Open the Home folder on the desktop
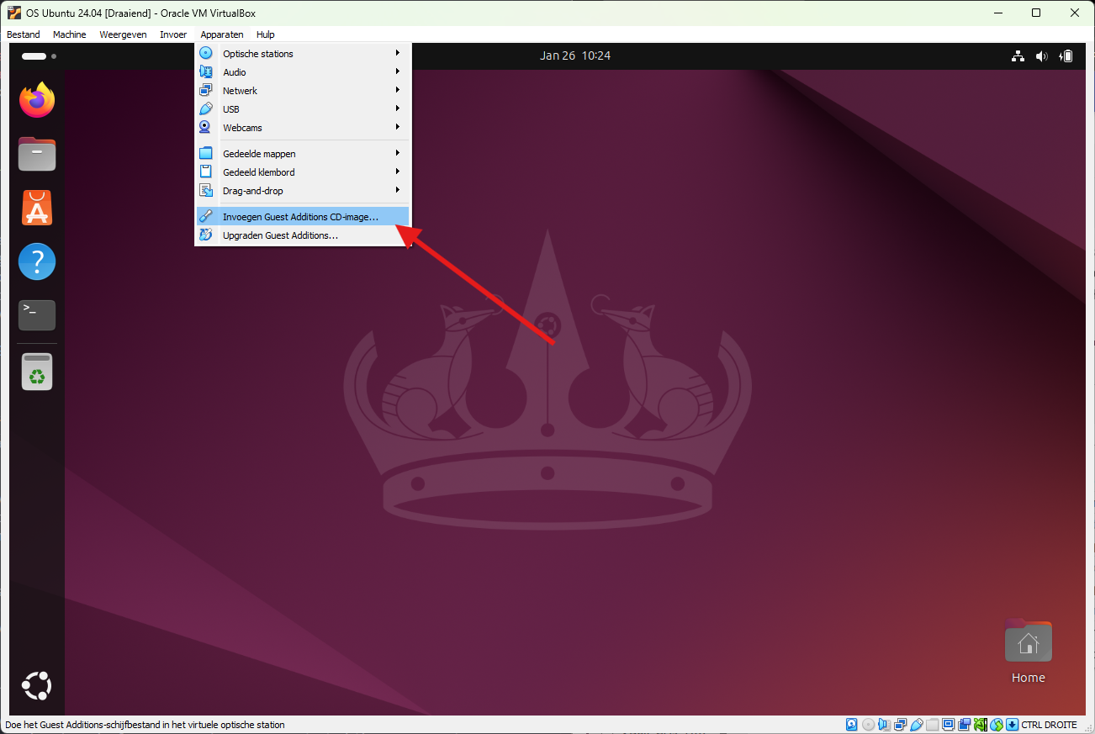This screenshot has height=734, width=1095. click(1028, 641)
